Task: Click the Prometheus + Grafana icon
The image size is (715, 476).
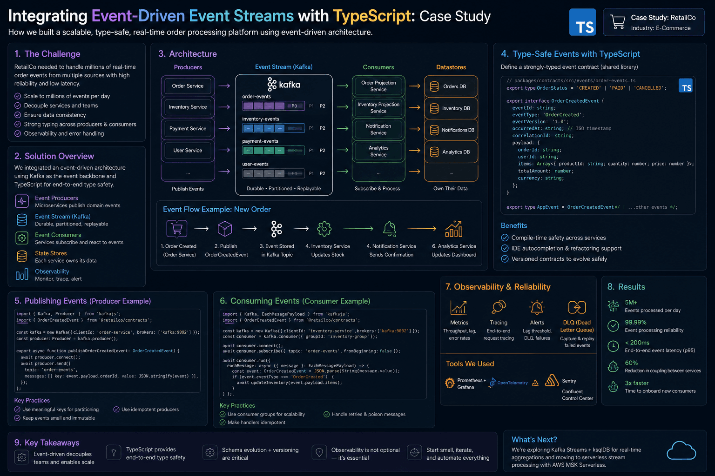Action: (x=450, y=383)
